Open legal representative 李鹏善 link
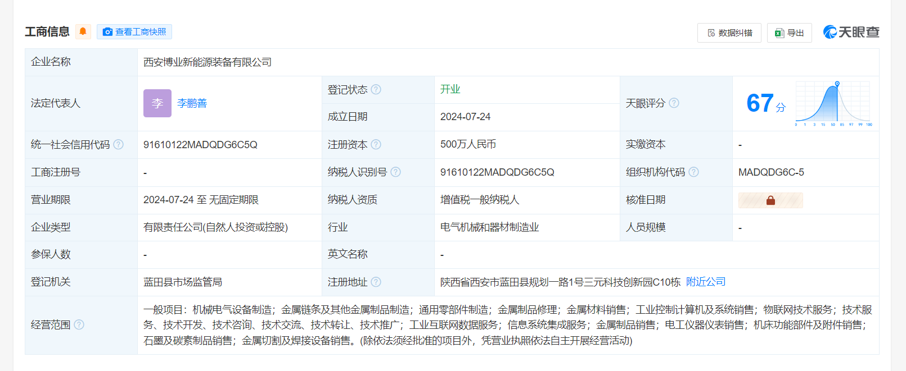 [192, 103]
